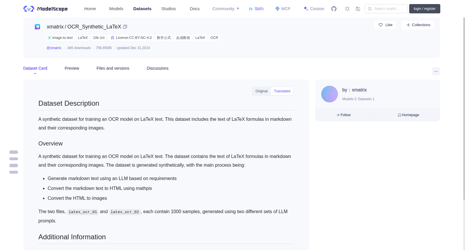Open the Discussions tab

tap(158, 68)
